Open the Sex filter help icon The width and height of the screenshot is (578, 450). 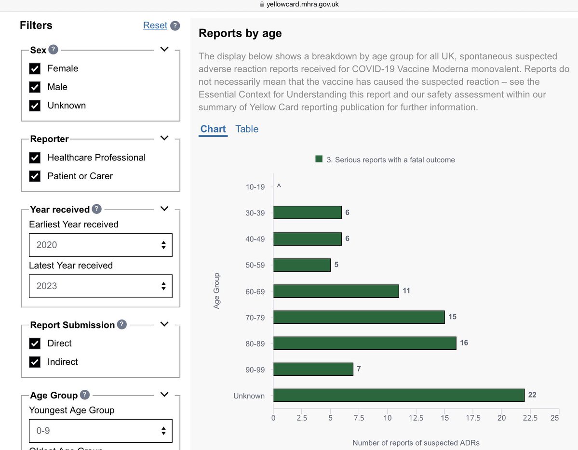54,50
